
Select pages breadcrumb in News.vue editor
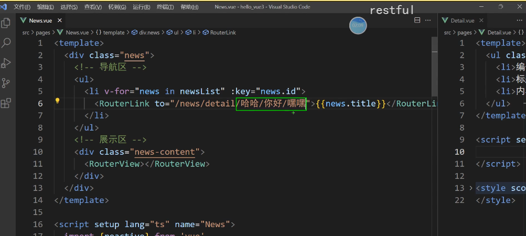pyautogui.click(x=42, y=33)
